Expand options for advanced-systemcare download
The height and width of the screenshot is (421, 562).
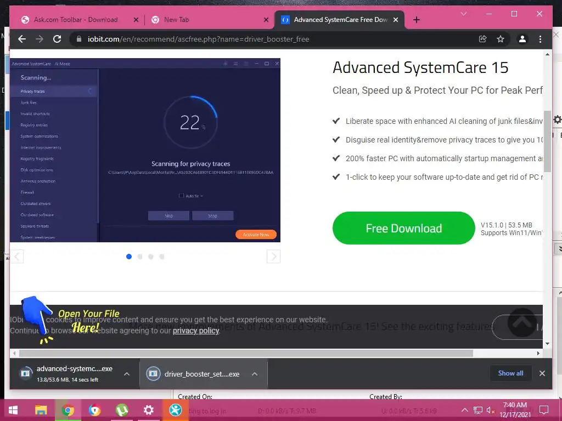[x=127, y=374]
